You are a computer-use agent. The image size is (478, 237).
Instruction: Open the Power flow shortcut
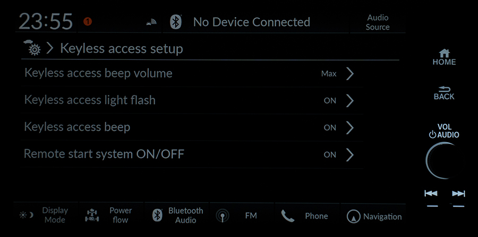pyautogui.click(x=112, y=215)
